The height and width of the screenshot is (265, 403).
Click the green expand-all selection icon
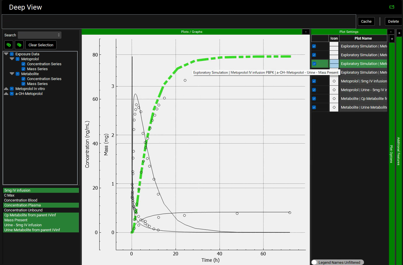click(9, 45)
